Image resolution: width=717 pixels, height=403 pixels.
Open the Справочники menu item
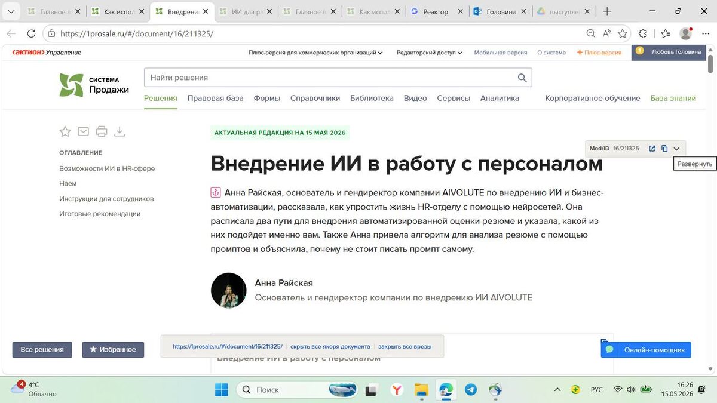point(315,98)
